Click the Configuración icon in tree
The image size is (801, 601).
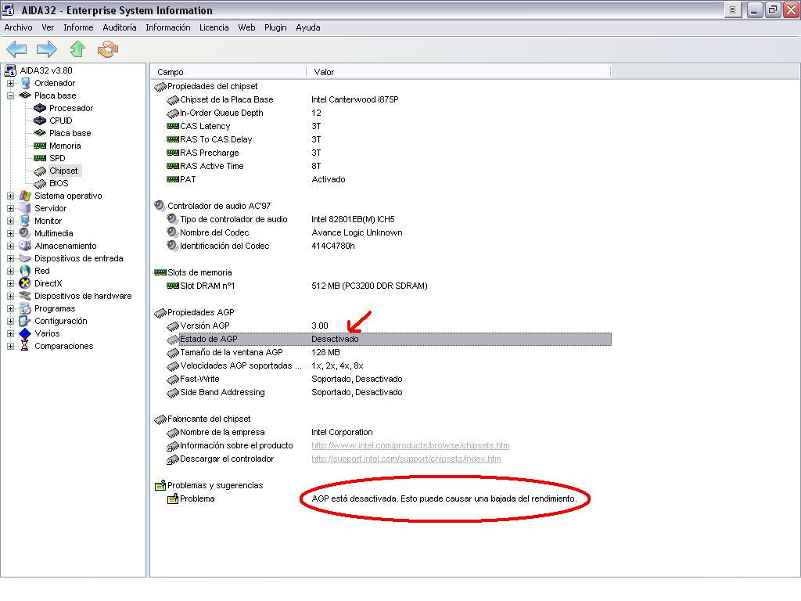(25, 321)
